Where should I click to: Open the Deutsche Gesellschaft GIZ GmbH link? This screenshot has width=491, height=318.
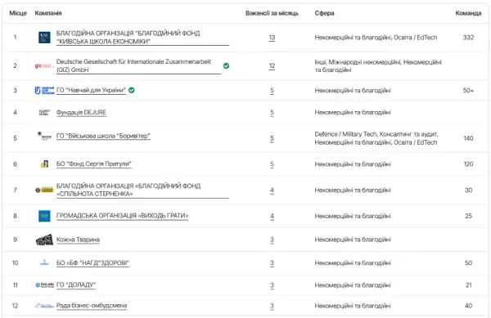click(x=138, y=65)
